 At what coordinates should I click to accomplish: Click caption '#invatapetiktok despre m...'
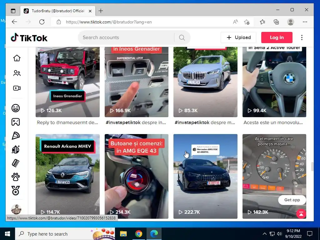(205, 122)
